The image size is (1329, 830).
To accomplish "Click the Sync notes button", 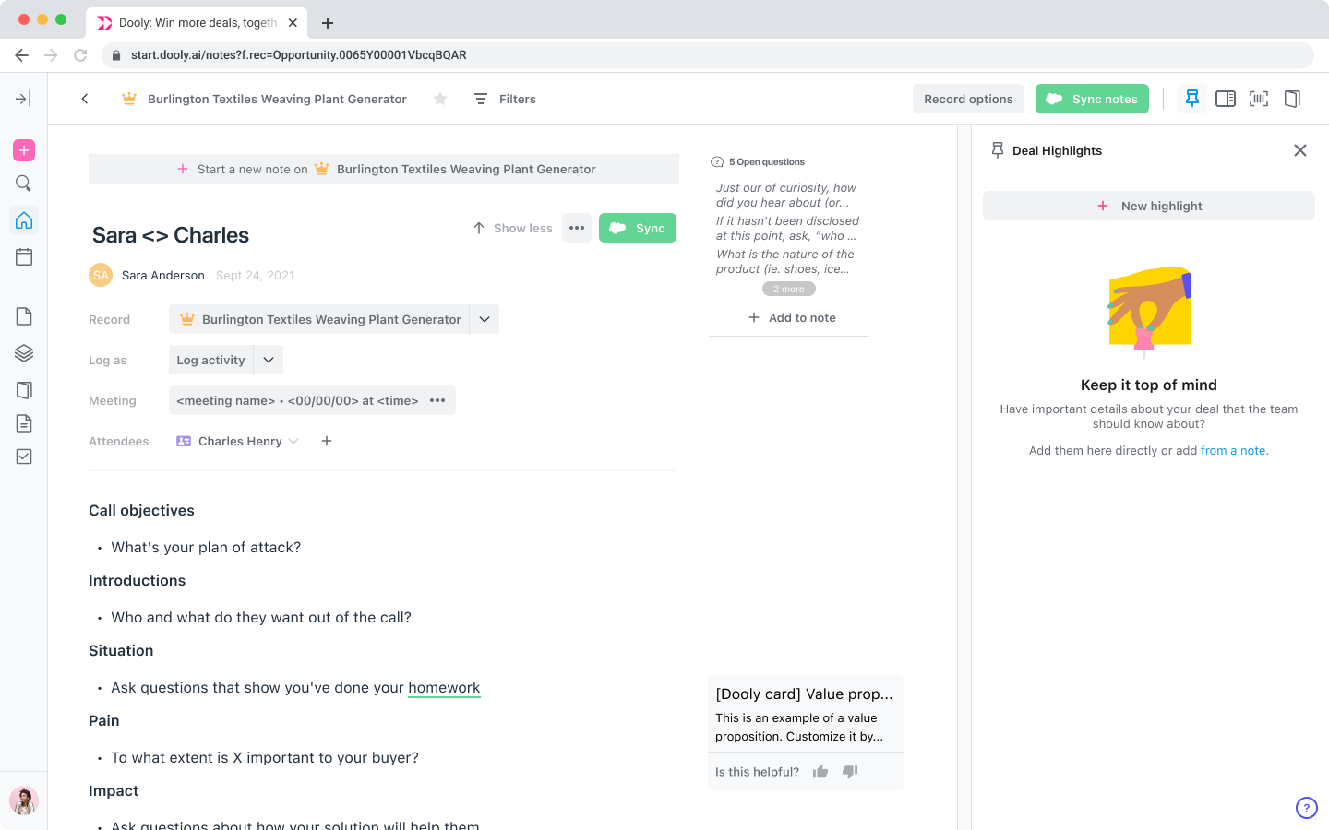I will pos(1092,99).
